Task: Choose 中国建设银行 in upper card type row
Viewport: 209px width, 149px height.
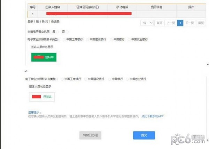Action: tap(87, 40)
